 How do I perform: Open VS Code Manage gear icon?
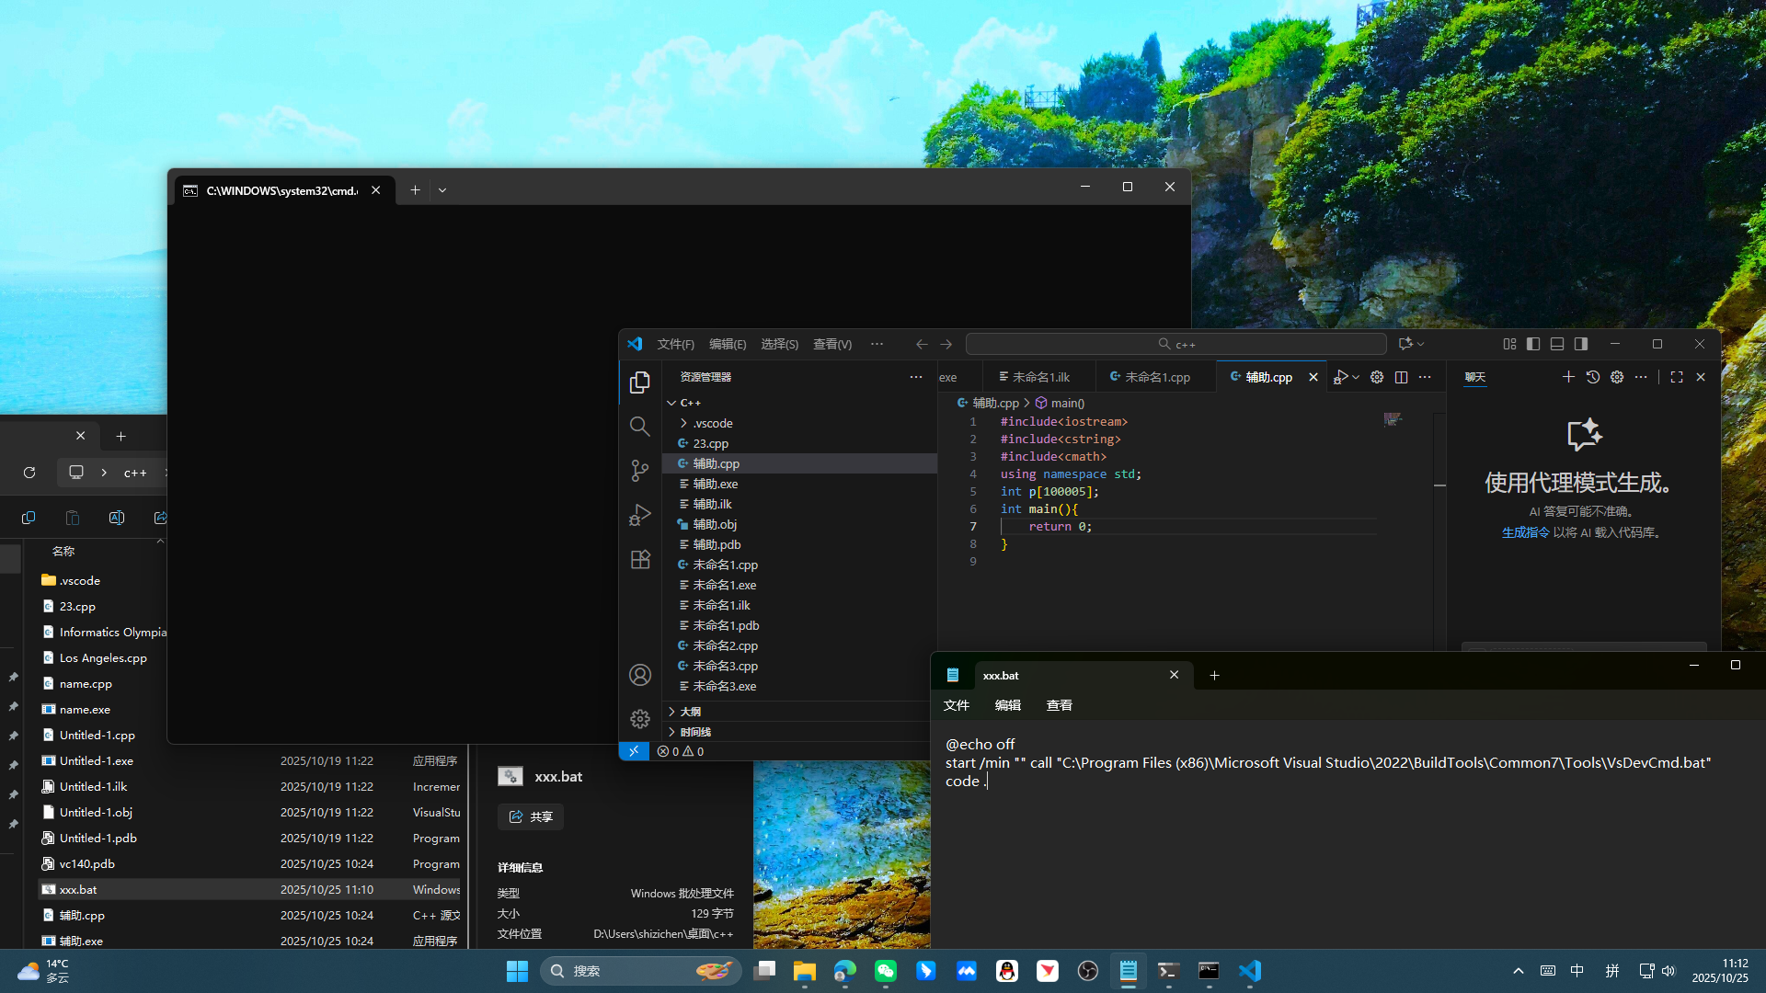tap(639, 719)
